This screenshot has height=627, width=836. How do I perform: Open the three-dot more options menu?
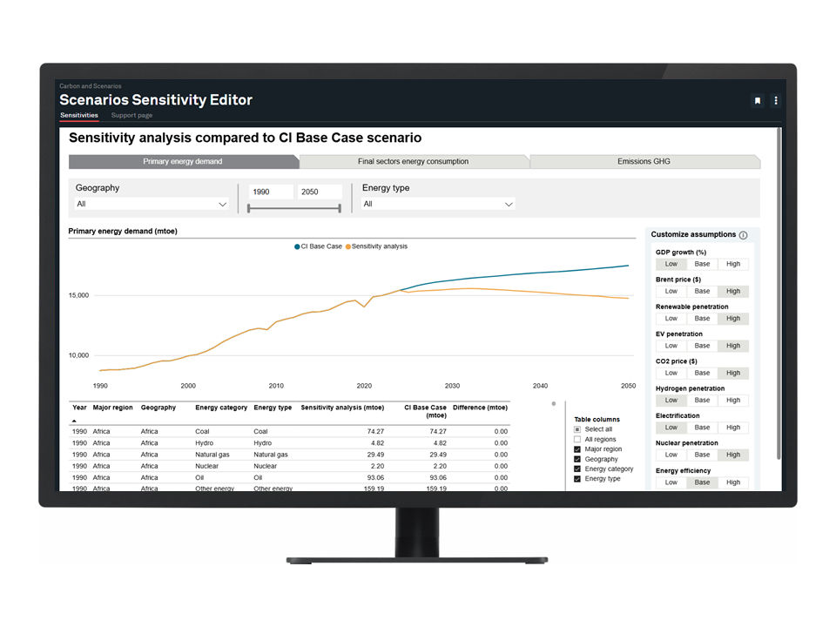tap(775, 101)
